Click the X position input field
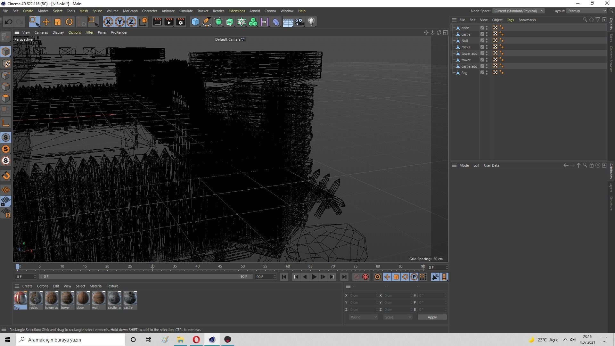 pos(364,295)
